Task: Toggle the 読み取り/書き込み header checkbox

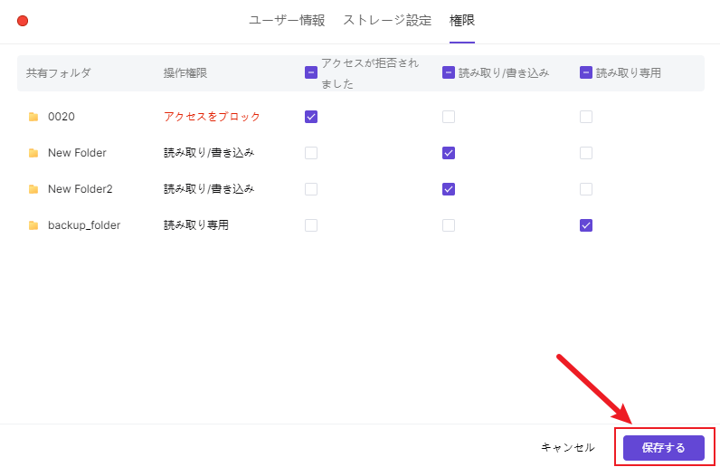Action: [x=449, y=72]
